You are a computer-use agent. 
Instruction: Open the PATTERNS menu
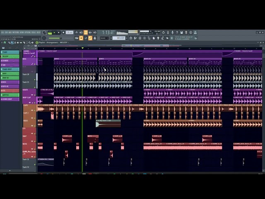(16, 32)
